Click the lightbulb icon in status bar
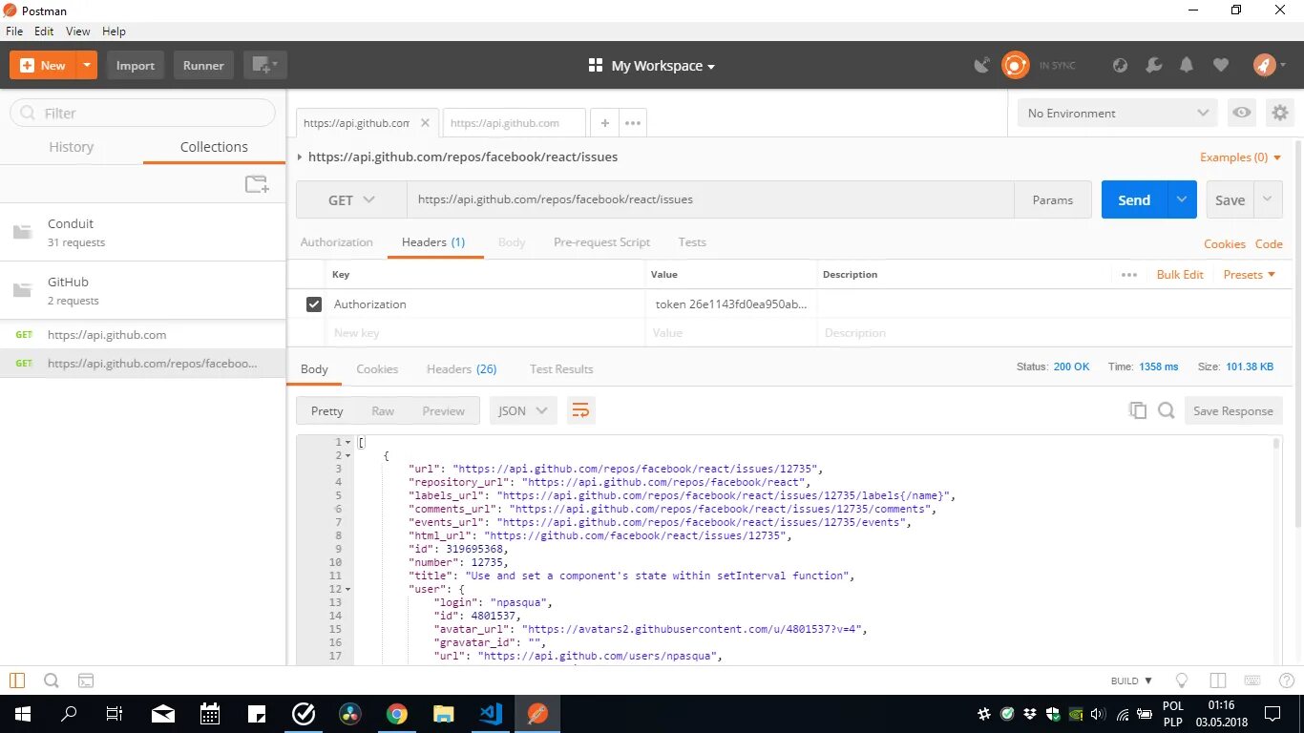This screenshot has width=1304, height=733. coord(1182,681)
